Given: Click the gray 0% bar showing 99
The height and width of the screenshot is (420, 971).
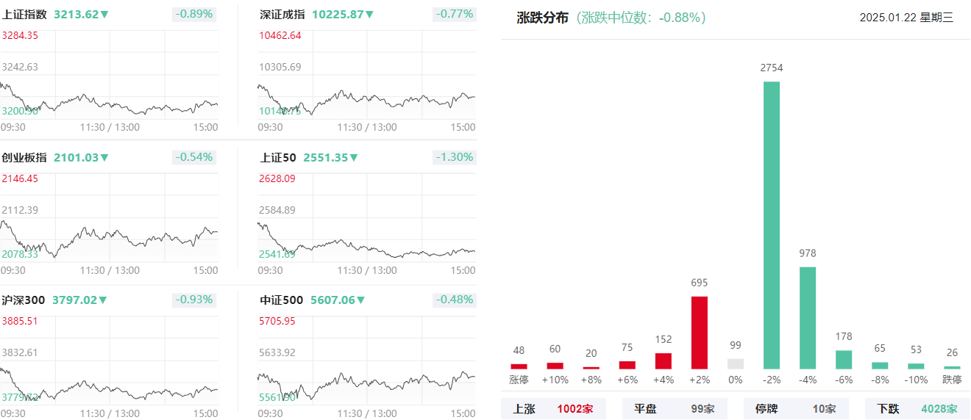Looking at the screenshot, I should [736, 363].
